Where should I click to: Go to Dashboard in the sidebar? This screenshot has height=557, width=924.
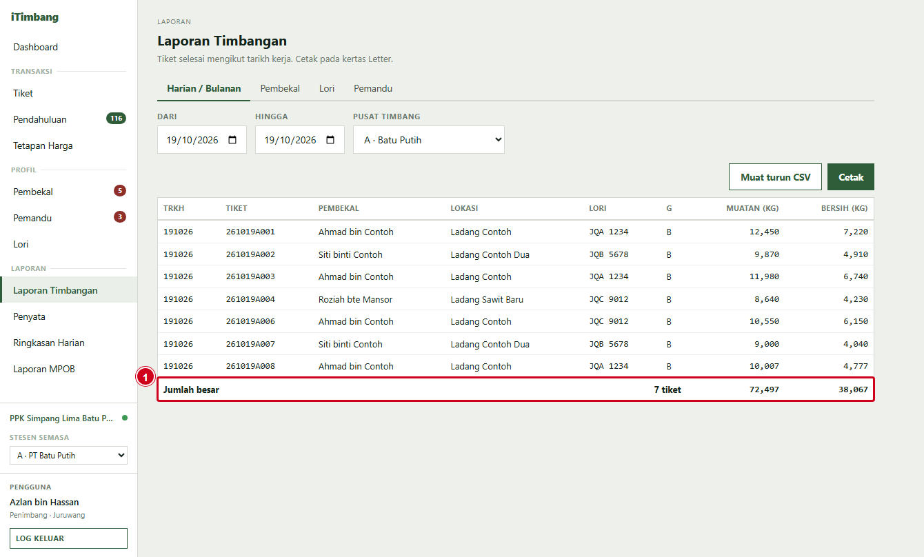(x=69, y=48)
